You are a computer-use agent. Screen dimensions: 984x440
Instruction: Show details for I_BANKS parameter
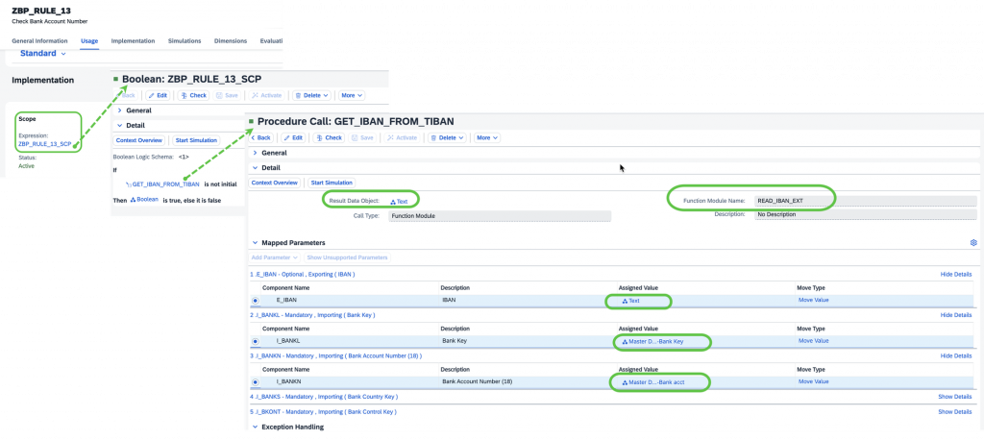[x=954, y=397]
